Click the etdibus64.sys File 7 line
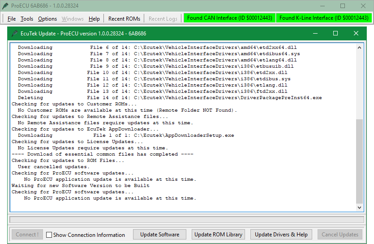 pyautogui.click(x=159, y=54)
